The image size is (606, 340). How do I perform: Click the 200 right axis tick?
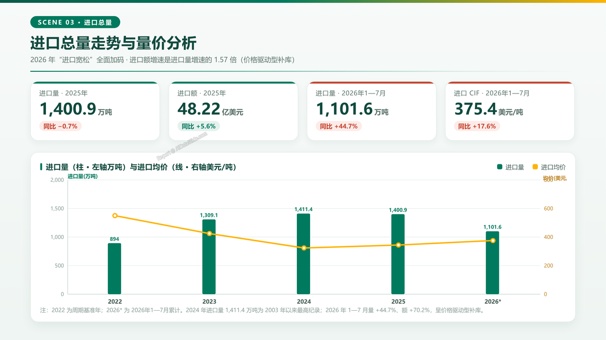click(548, 265)
